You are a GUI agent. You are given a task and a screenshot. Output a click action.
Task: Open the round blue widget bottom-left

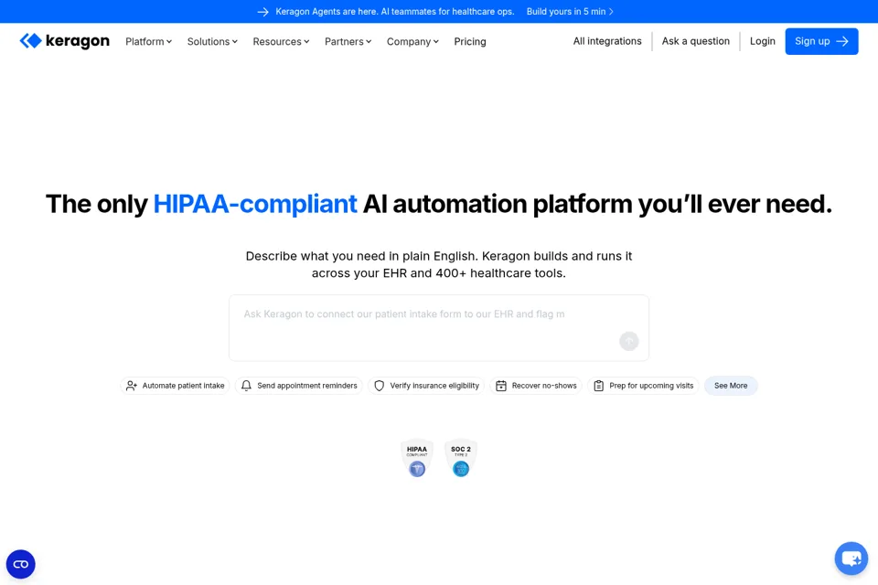pos(21,564)
